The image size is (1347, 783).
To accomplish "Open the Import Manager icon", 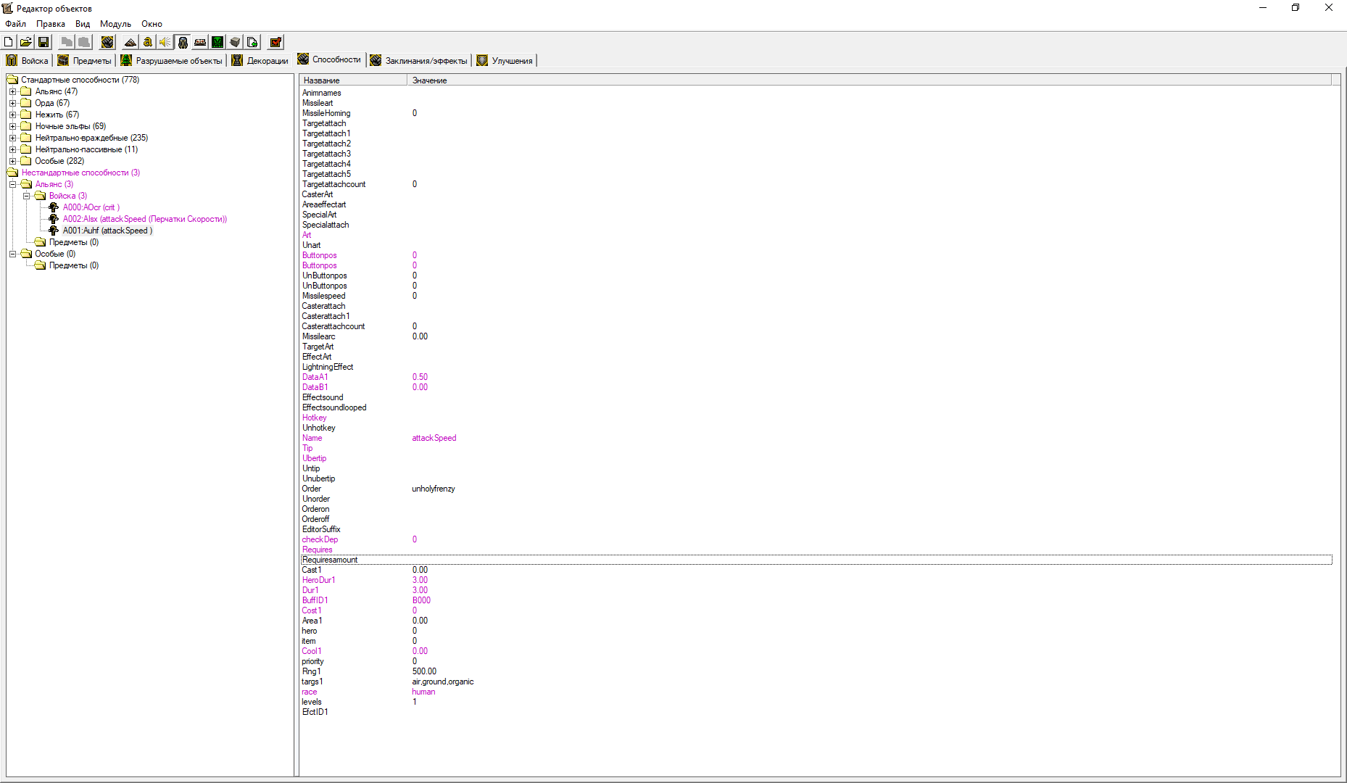I will 252,42.
